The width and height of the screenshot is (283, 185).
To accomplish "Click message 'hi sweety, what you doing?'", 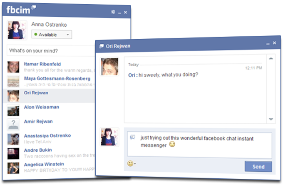I will pyautogui.click(x=168, y=75).
